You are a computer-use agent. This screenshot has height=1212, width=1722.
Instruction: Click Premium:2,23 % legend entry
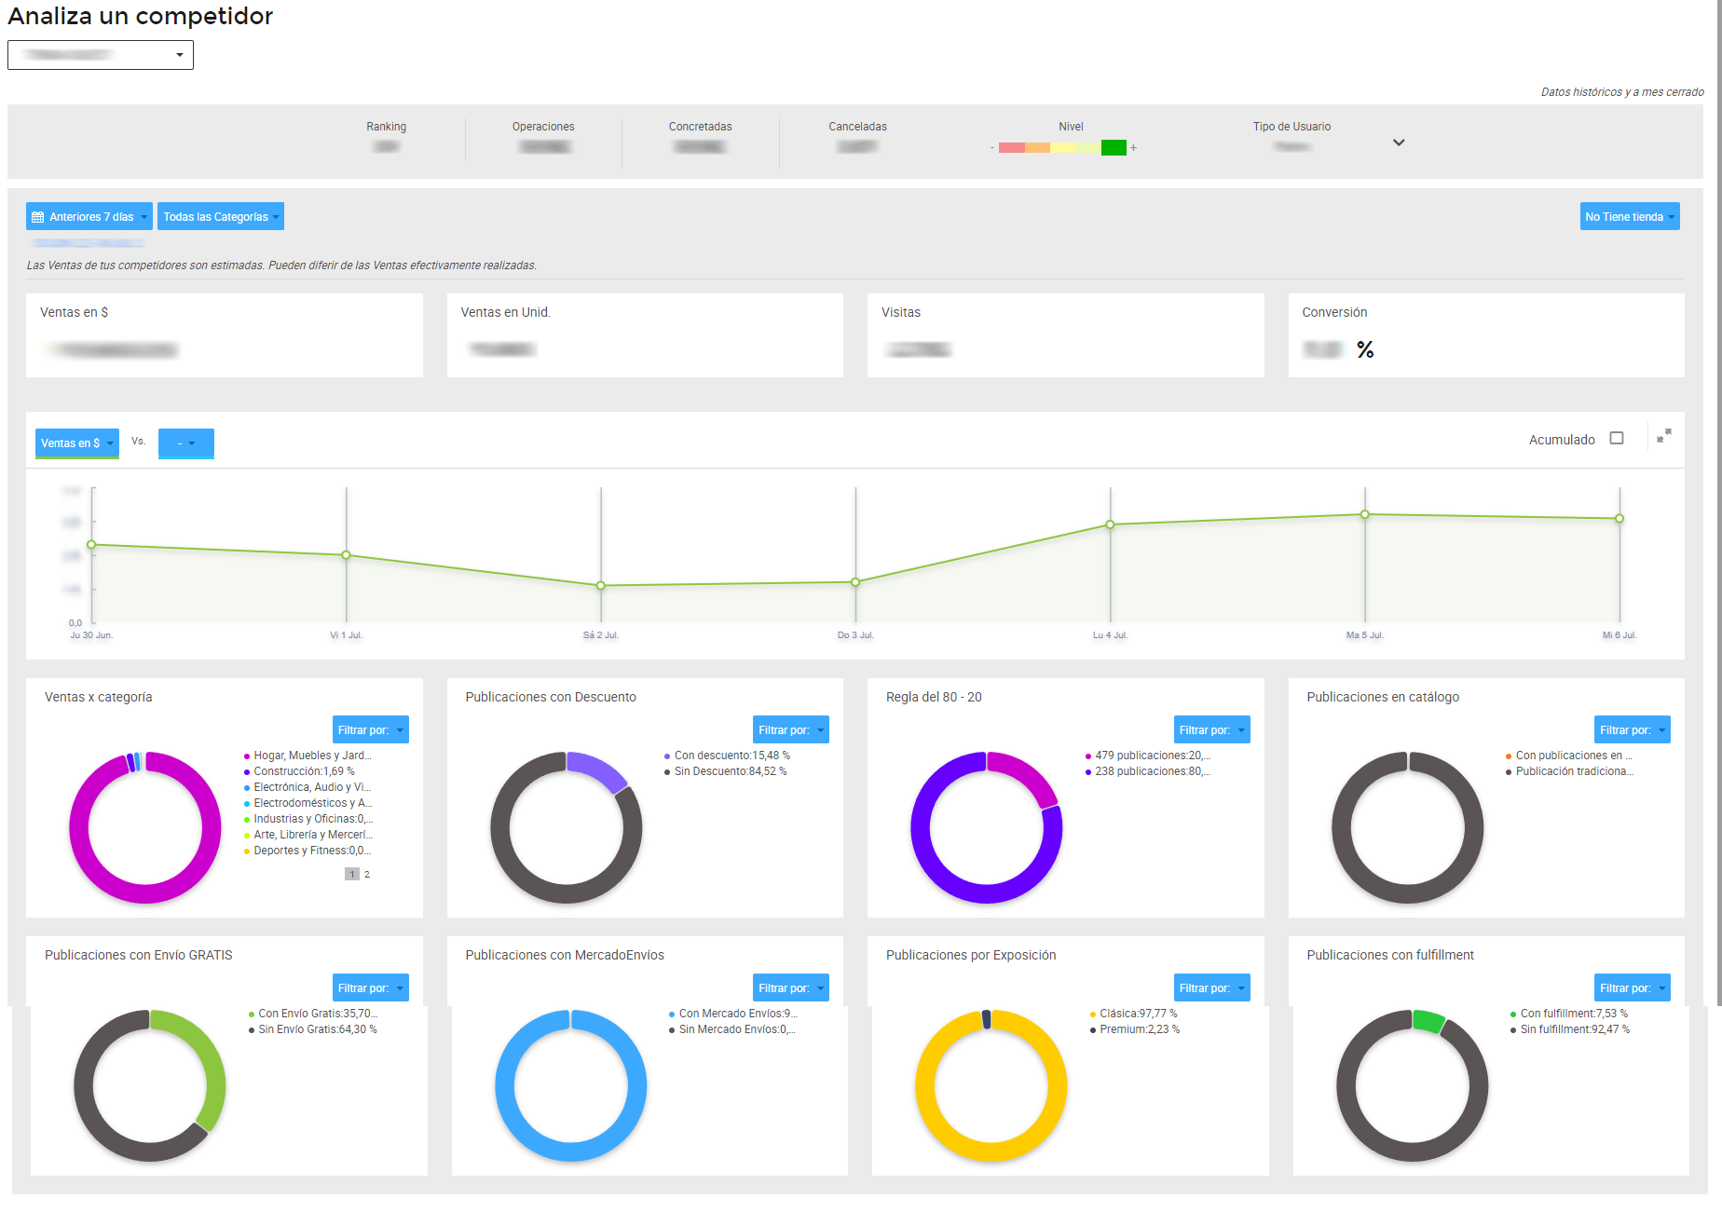[1135, 1029]
